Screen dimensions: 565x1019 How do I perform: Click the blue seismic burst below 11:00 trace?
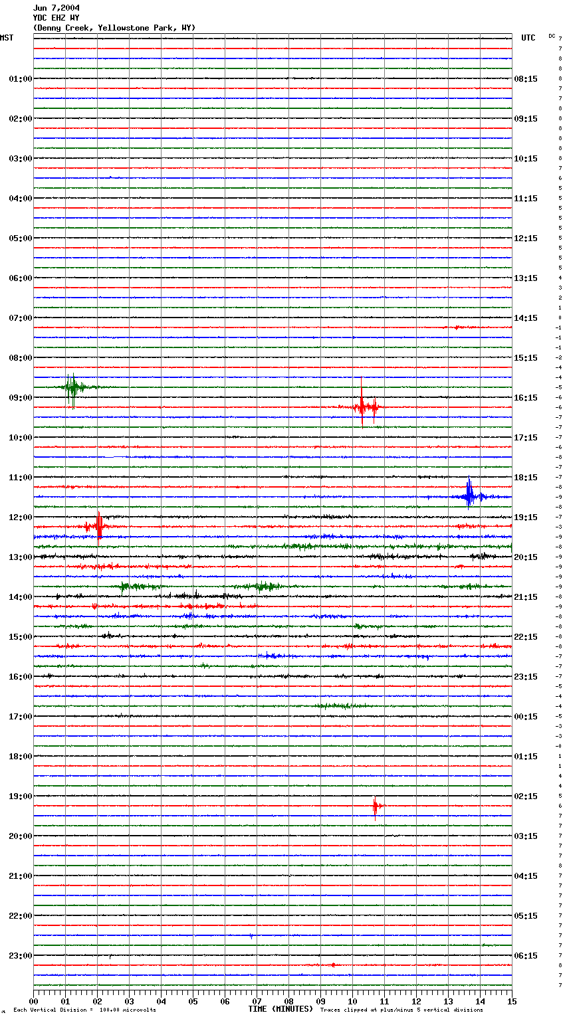click(x=470, y=495)
